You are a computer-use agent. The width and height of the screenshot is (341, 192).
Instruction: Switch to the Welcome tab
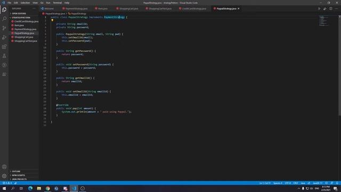(49, 9)
